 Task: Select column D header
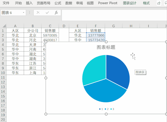point(64,26)
